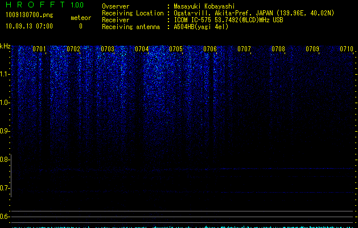Click the 0.9 frequency axis label
Viewport: 358px width, 228px height.
(4, 131)
